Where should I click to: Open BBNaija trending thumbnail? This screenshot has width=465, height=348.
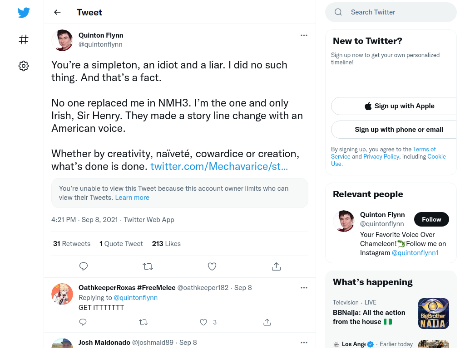pos(434,314)
